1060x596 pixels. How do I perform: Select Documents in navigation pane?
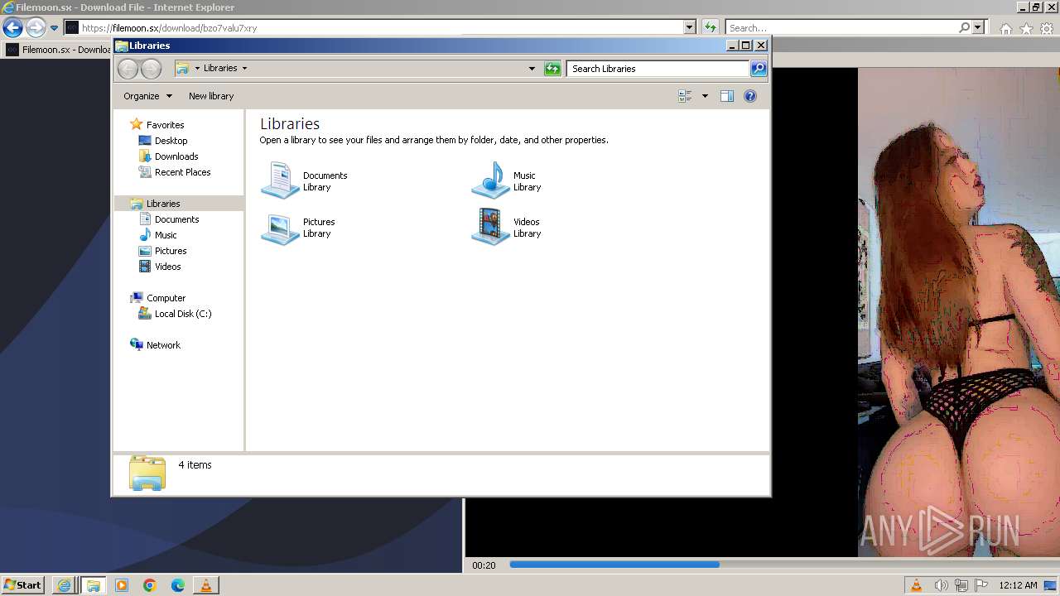[176, 219]
